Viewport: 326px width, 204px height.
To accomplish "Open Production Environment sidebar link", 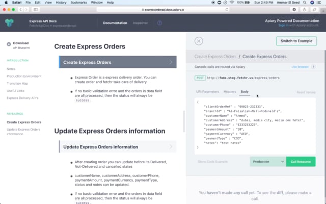I will [x=24, y=76].
